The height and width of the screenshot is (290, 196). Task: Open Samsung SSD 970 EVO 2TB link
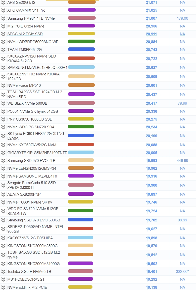[x=31, y=161]
